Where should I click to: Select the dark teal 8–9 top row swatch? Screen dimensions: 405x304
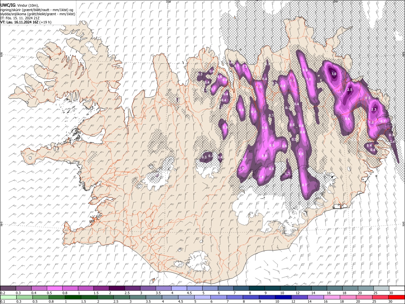[x=256, y=288]
